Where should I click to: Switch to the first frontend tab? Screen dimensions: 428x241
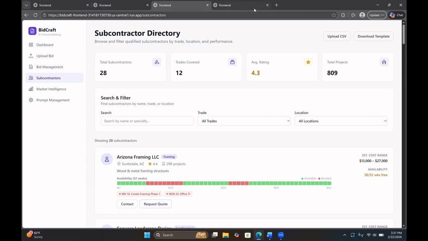61,5
